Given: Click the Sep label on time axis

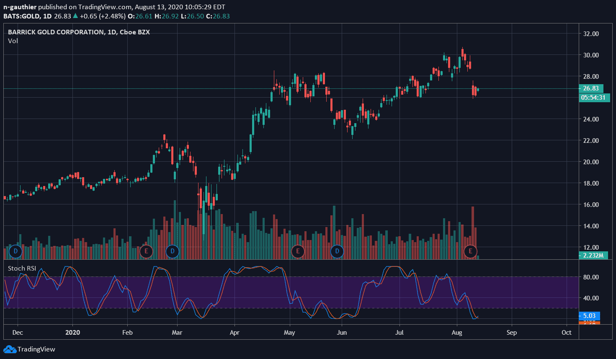Looking at the screenshot, I should [x=512, y=333].
